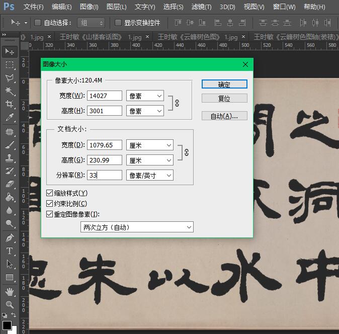Click align vertical centers icon
339x334 pixels.
190,23
